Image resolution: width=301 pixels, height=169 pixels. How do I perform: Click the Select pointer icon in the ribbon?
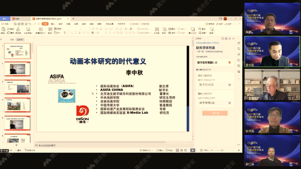click(212, 29)
